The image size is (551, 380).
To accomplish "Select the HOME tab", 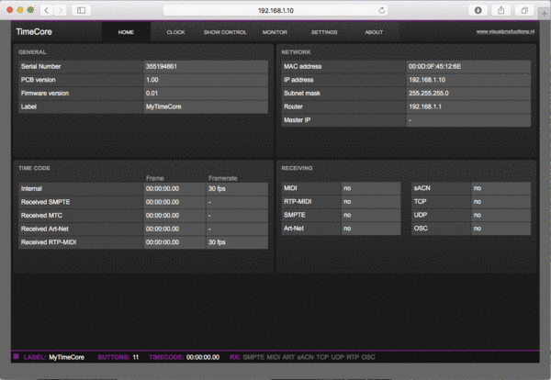I will (x=126, y=32).
